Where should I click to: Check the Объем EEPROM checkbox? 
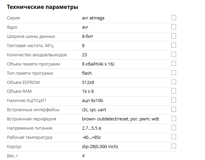tap(174, 82)
